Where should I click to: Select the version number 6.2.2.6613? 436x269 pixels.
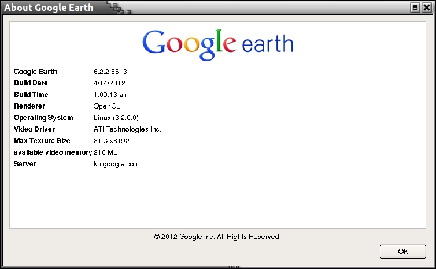[x=110, y=72]
